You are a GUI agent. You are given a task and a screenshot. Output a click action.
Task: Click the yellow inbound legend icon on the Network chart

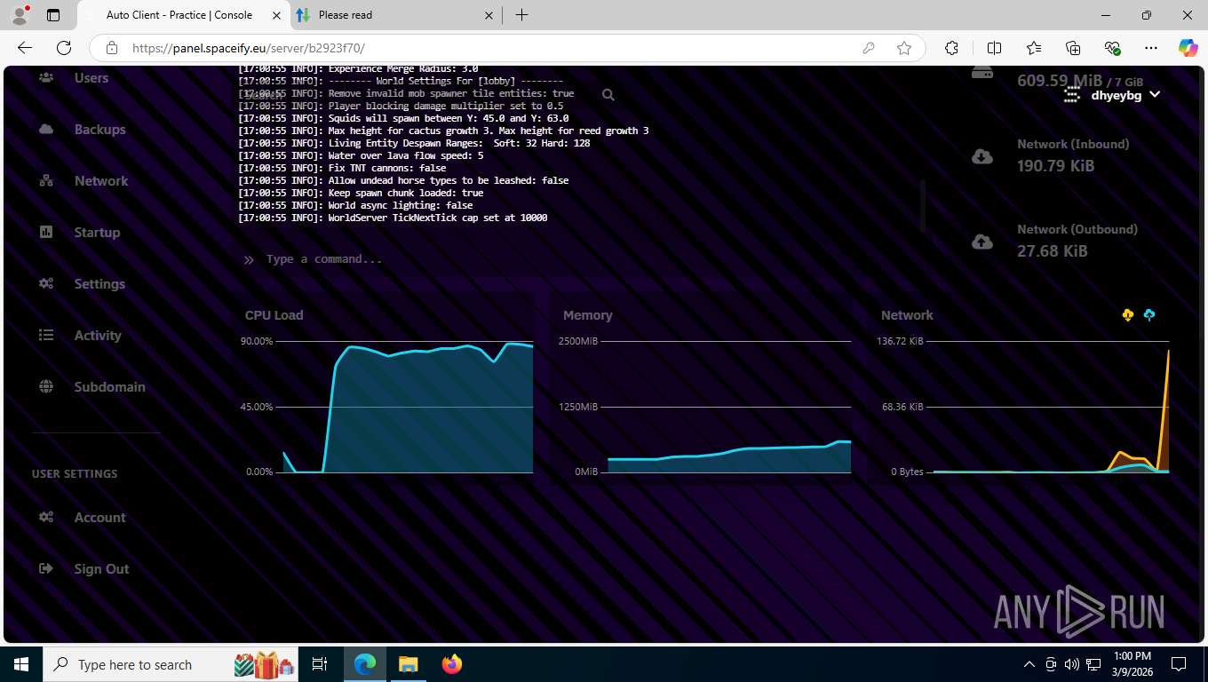pos(1128,315)
